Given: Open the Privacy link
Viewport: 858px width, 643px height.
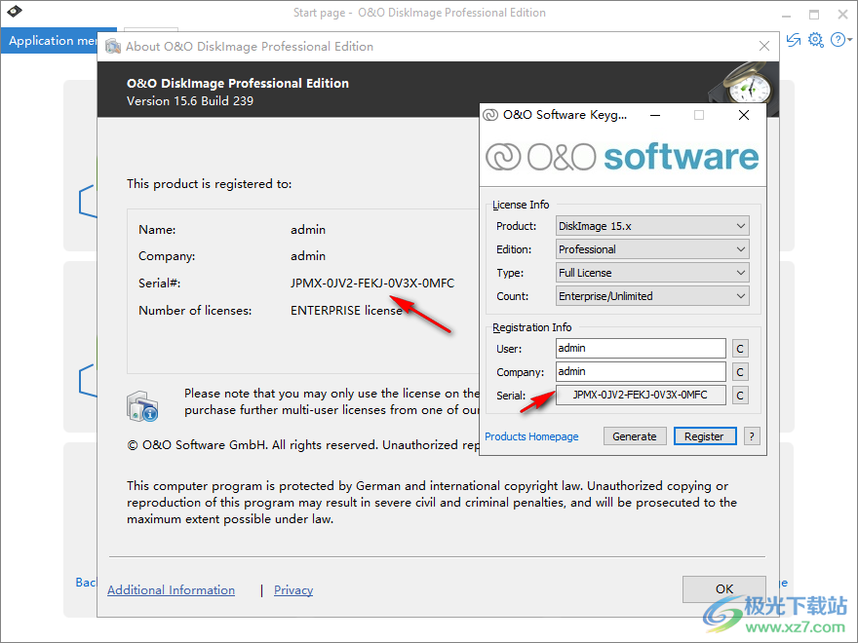Looking at the screenshot, I should click(292, 589).
